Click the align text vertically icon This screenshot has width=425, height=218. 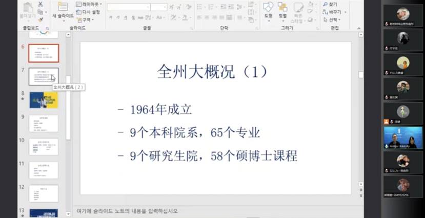(x=251, y=12)
